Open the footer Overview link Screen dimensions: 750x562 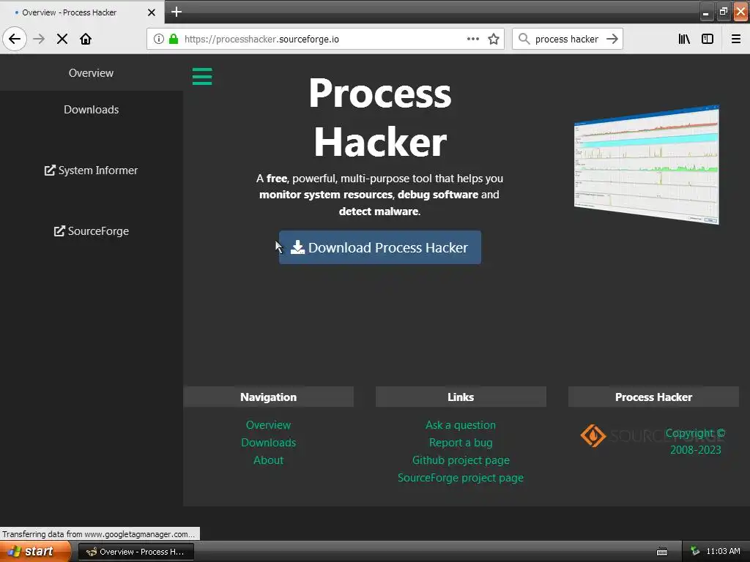(268, 425)
